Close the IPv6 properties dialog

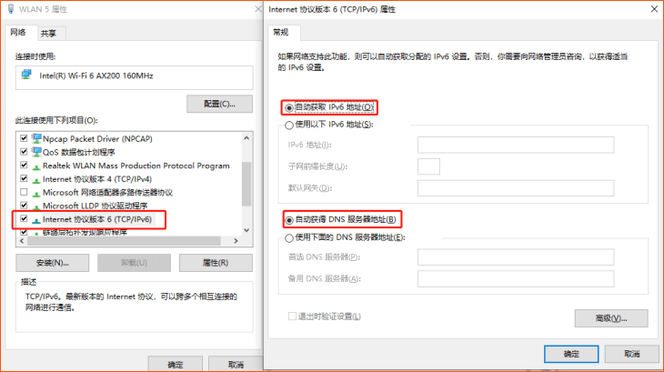[654, 9]
